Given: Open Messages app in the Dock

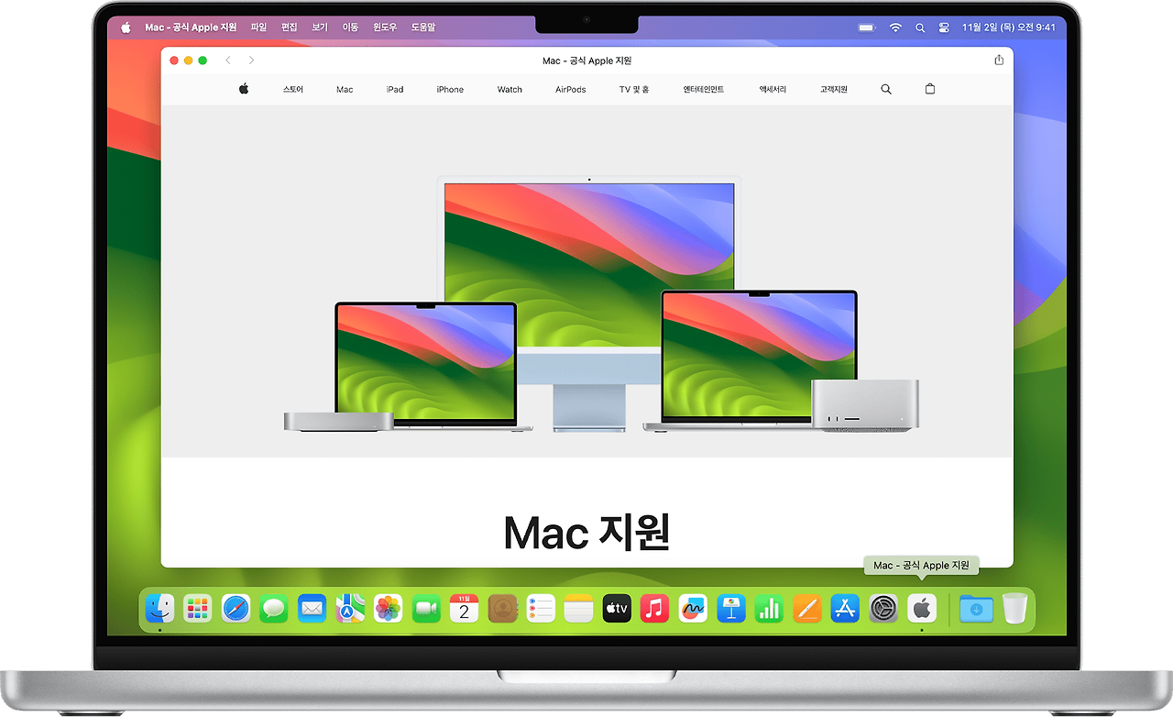Looking at the screenshot, I should (274, 608).
